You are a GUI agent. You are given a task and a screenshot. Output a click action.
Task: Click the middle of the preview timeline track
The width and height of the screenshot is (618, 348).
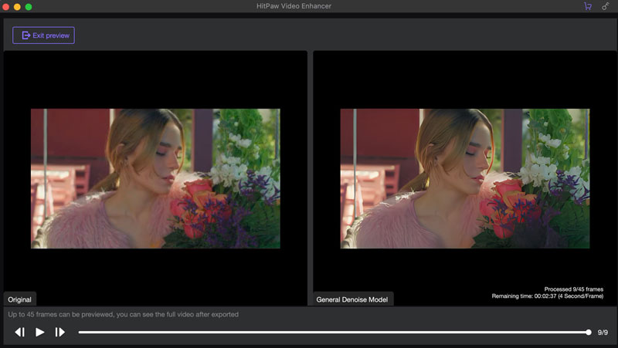pos(333,332)
